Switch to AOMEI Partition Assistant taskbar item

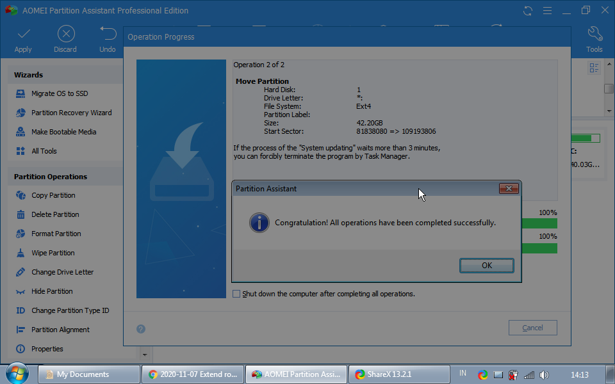pyautogui.click(x=297, y=374)
